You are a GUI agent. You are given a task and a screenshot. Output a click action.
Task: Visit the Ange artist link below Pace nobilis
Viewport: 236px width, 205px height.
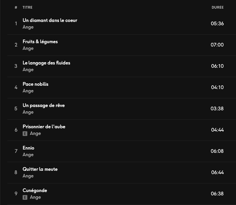pos(28,91)
